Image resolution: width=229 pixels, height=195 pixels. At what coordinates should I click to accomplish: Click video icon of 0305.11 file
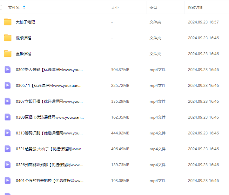pyautogui.click(x=8, y=85)
